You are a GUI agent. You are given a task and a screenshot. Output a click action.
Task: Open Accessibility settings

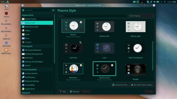(x=37, y=85)
